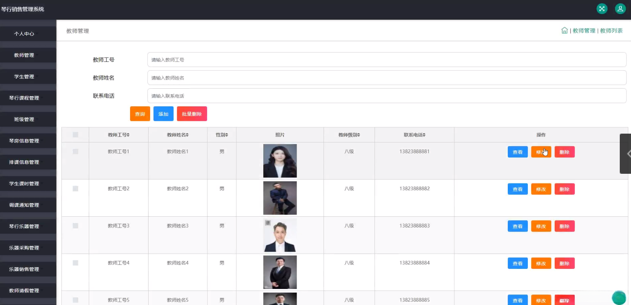Click the blue 添加 add button
This screenshot has width=631, height=305.
(x=163, y=114)
